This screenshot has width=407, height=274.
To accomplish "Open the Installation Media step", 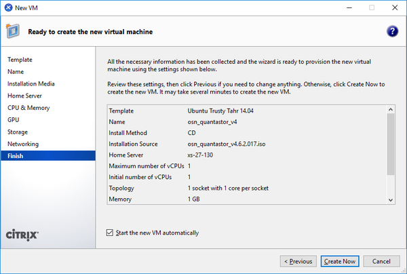I will point(31,83).
